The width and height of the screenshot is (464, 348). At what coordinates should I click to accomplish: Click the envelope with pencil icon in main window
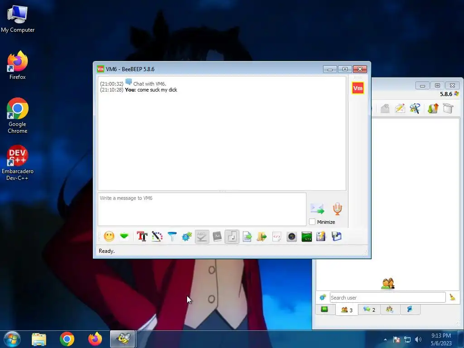(x=400, y=108)
